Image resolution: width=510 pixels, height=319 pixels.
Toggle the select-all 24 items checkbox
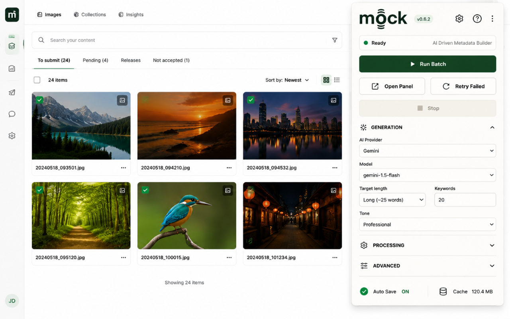(37, 80)
